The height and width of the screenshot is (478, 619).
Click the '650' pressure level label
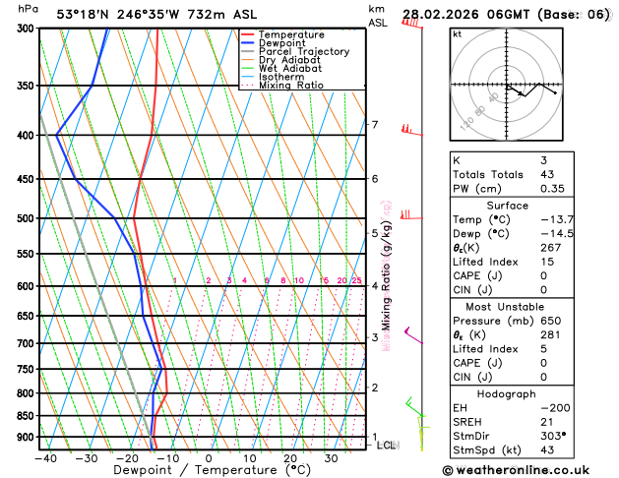click(x=28, y=316)
